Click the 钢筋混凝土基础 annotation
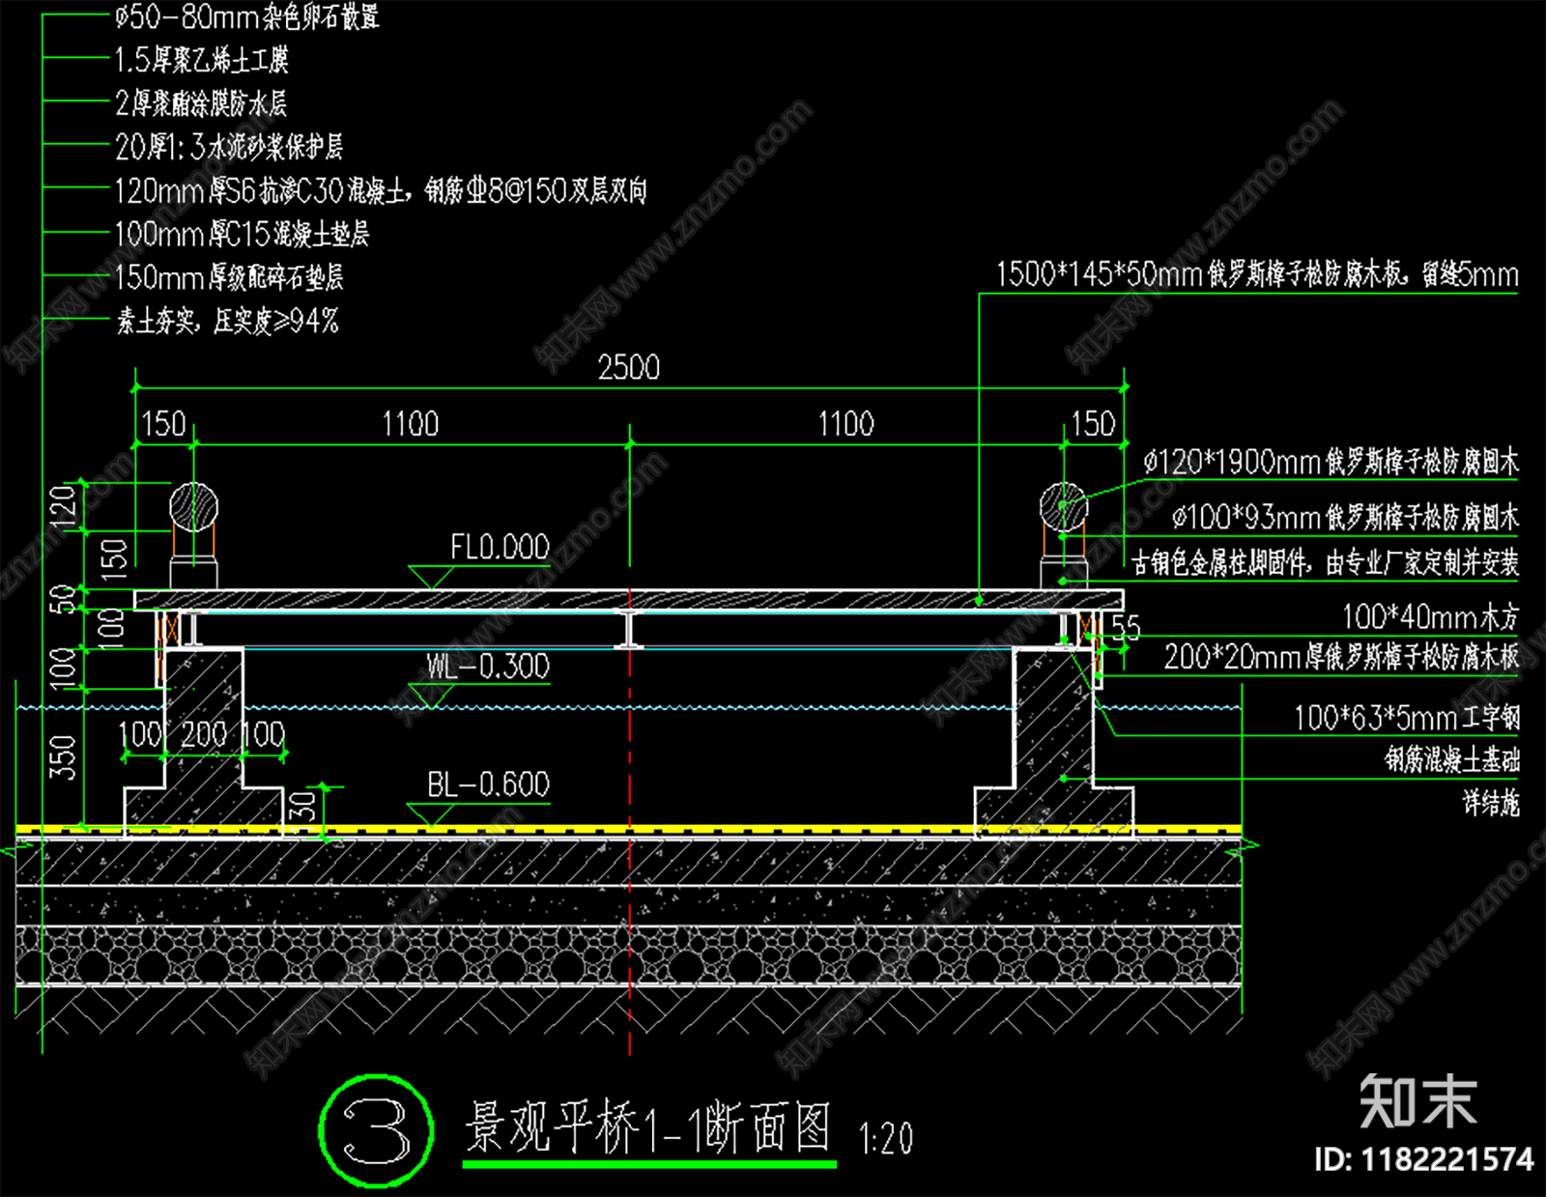Screen dimensions: 1546x1197 1452,760
